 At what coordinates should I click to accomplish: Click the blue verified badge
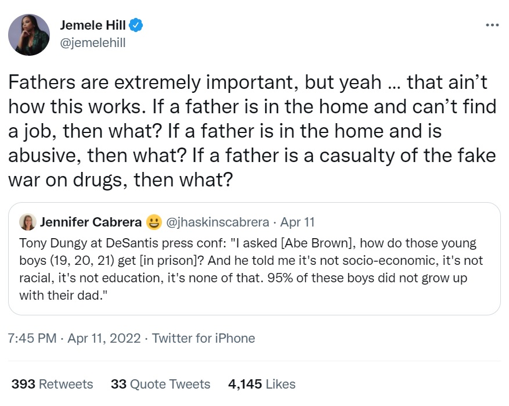pos(136,25)
